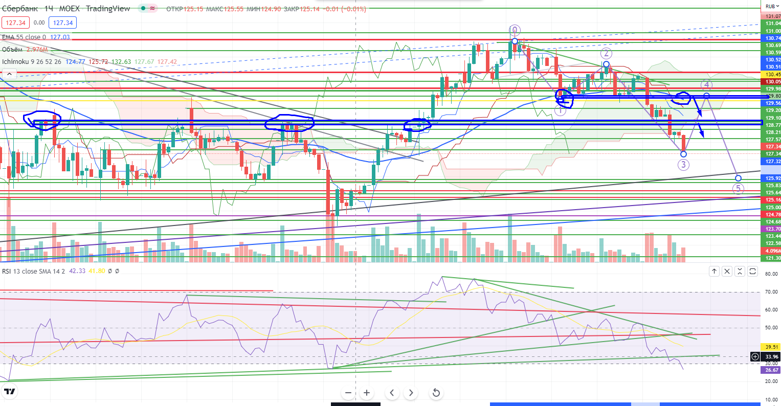781x406 pixels.
Task: Click the plus icon on RSI scale
Action: [x=755, y=357]
